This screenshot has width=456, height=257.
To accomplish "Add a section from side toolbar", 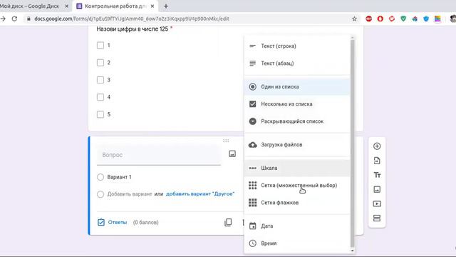I will 377,218.
